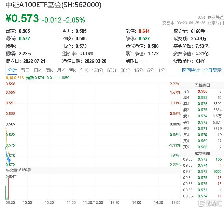
Task: Click the 货币单位 value CNY
Action: pos(200,61)
